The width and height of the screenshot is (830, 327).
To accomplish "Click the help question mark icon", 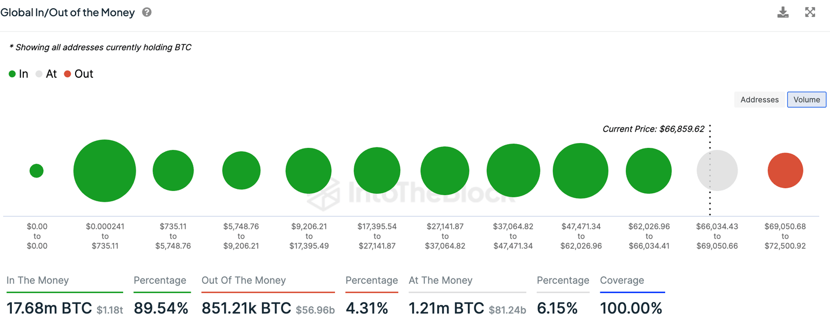I will click(146, 12).
